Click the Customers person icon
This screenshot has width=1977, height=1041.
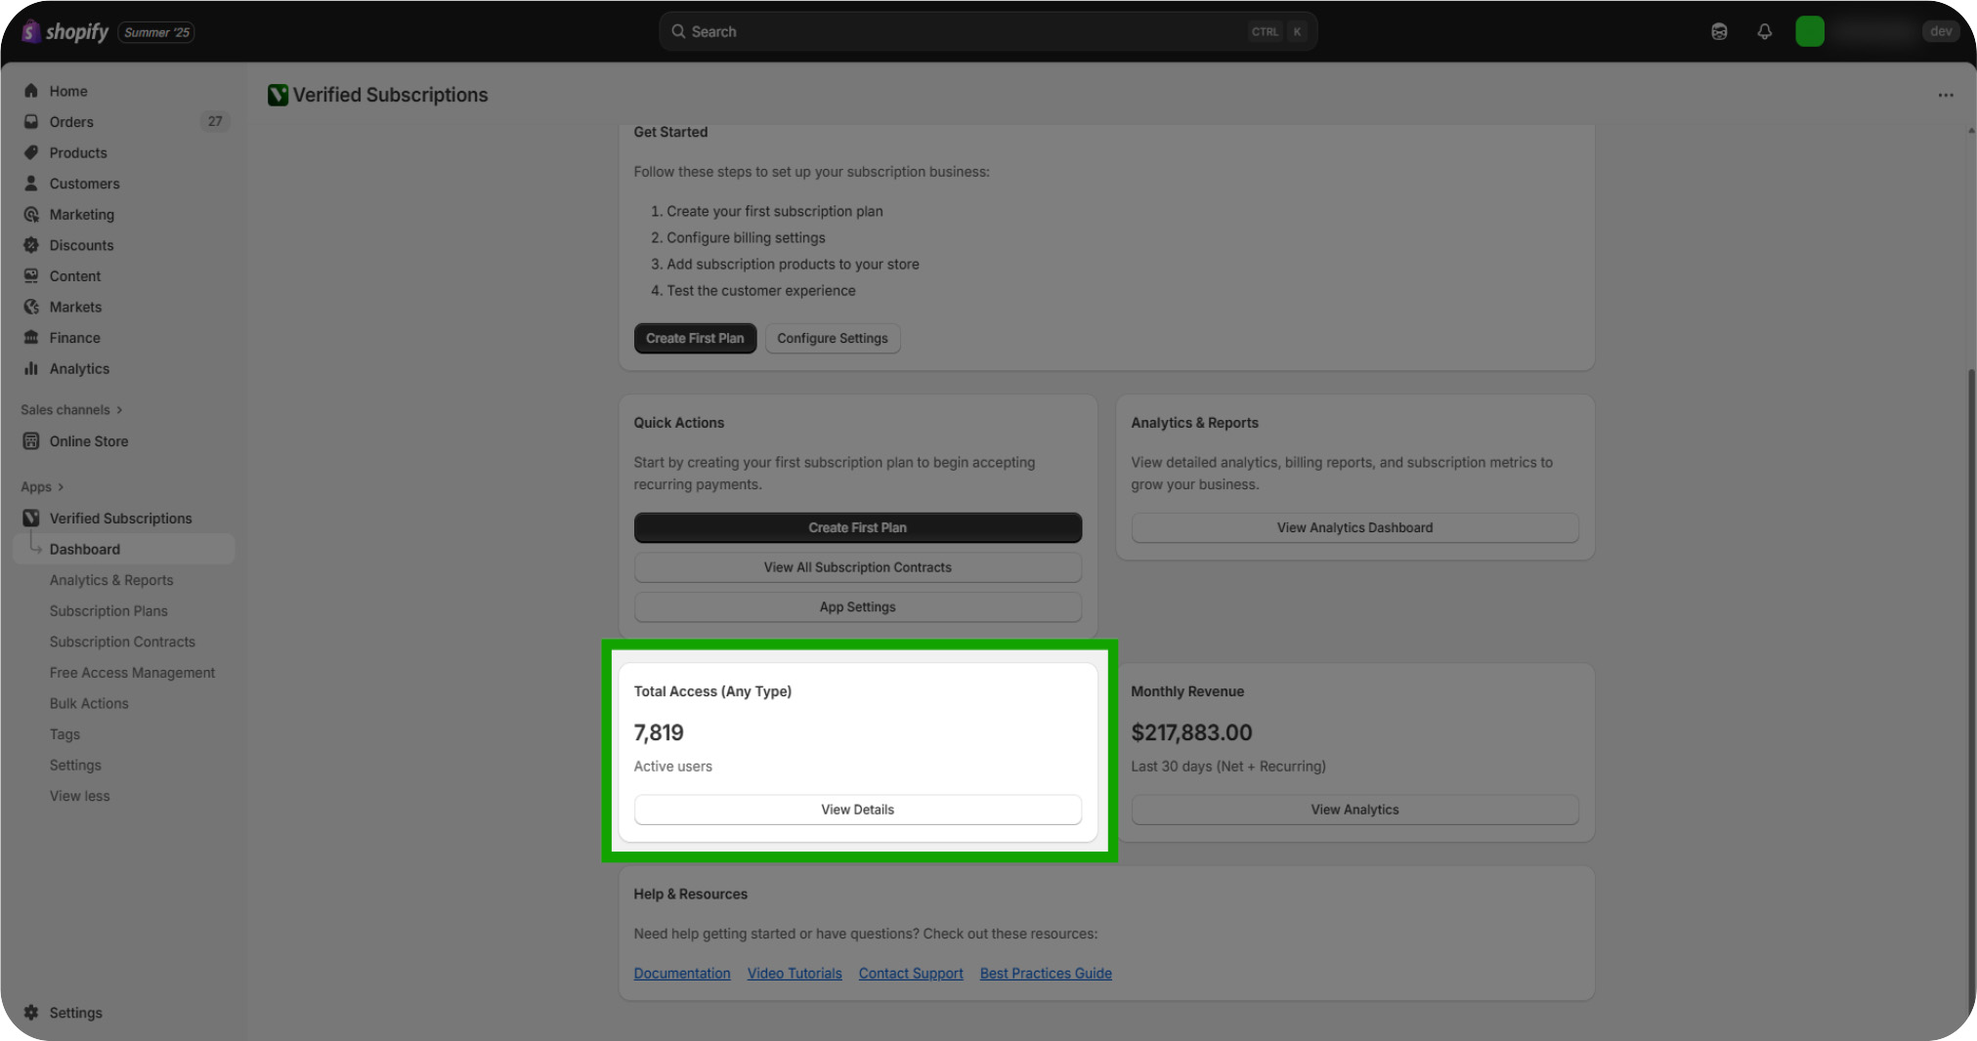(x=31, y=184)
